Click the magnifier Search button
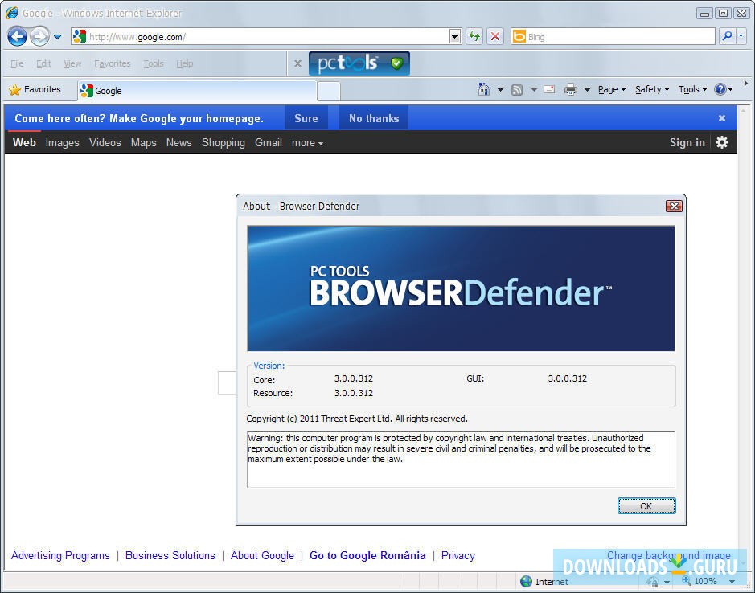The width and height of the screenshot is (755, 593). [727, 37]
